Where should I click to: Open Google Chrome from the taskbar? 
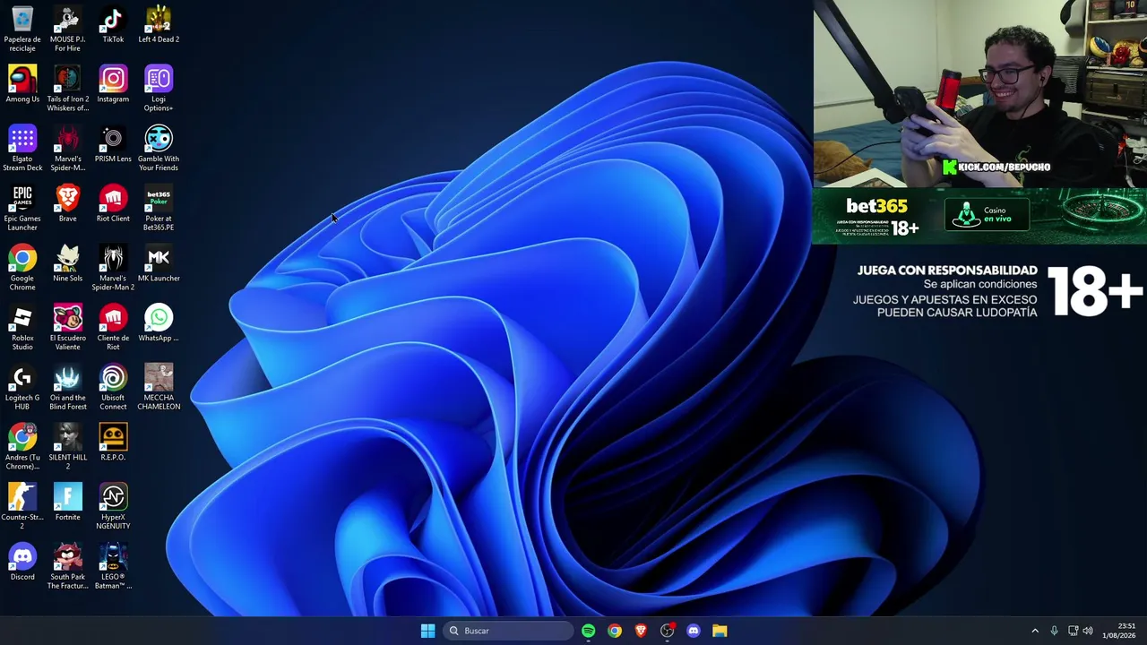tap(615, 631)
